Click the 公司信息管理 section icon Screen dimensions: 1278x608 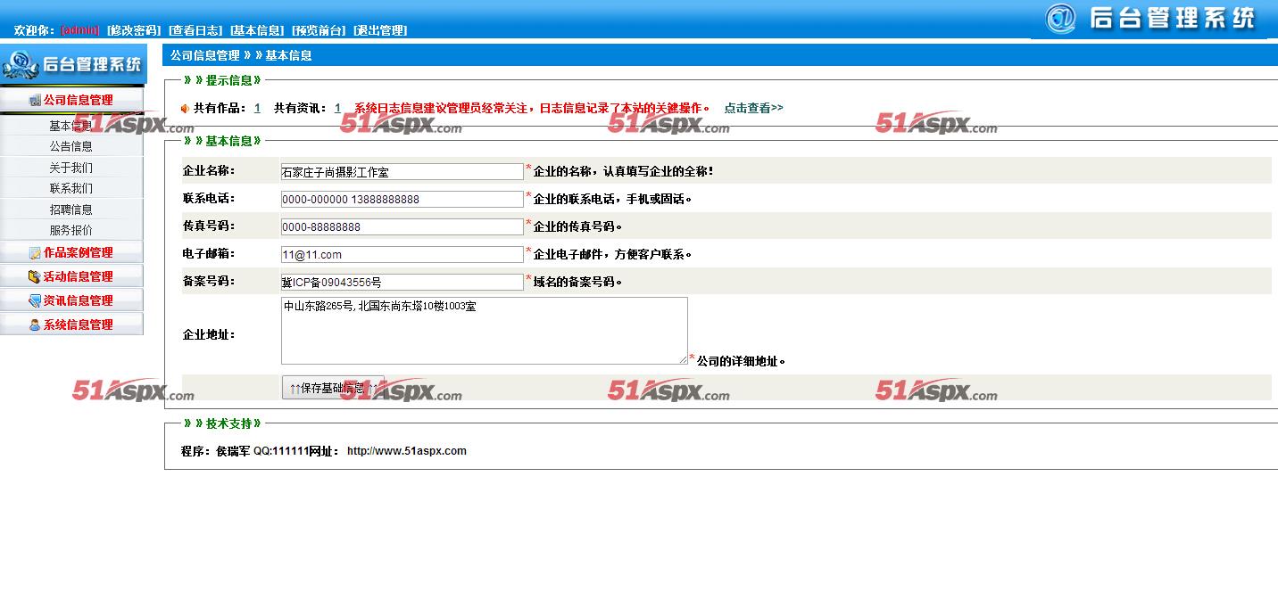point(35,100)
